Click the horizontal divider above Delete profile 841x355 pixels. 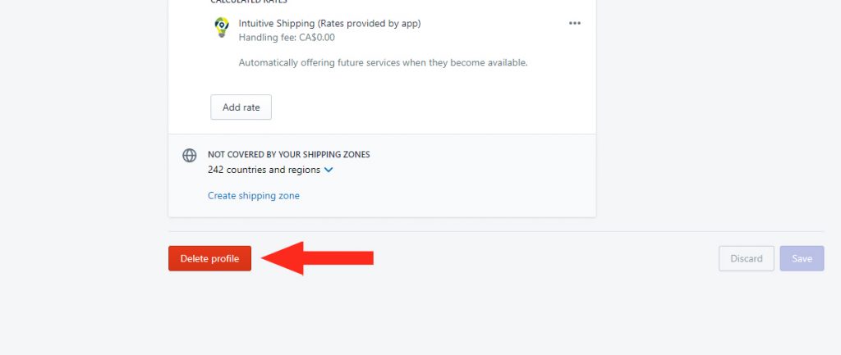[x=496, y=231]
